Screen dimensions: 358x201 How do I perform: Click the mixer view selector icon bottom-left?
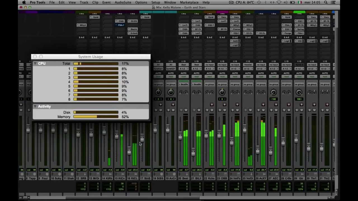[x=25, y=198]
